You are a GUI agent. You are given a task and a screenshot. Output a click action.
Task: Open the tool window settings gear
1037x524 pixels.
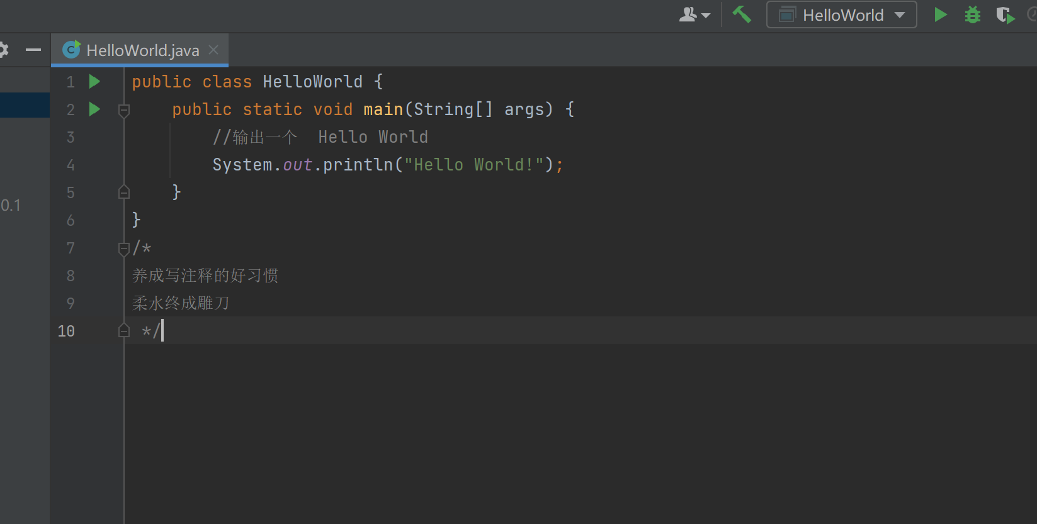pyautogui.click(x=4, y=50)
